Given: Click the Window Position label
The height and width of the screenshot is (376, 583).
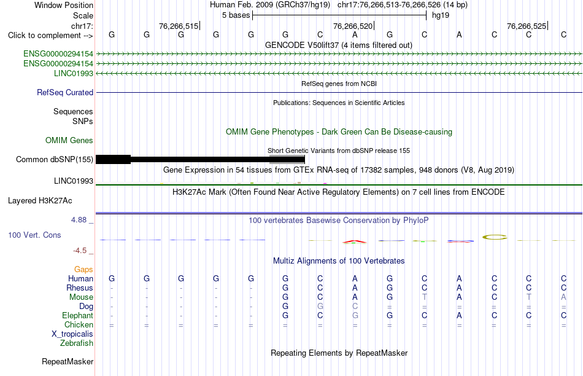Looking at the screenshot, I should (64, 5).
